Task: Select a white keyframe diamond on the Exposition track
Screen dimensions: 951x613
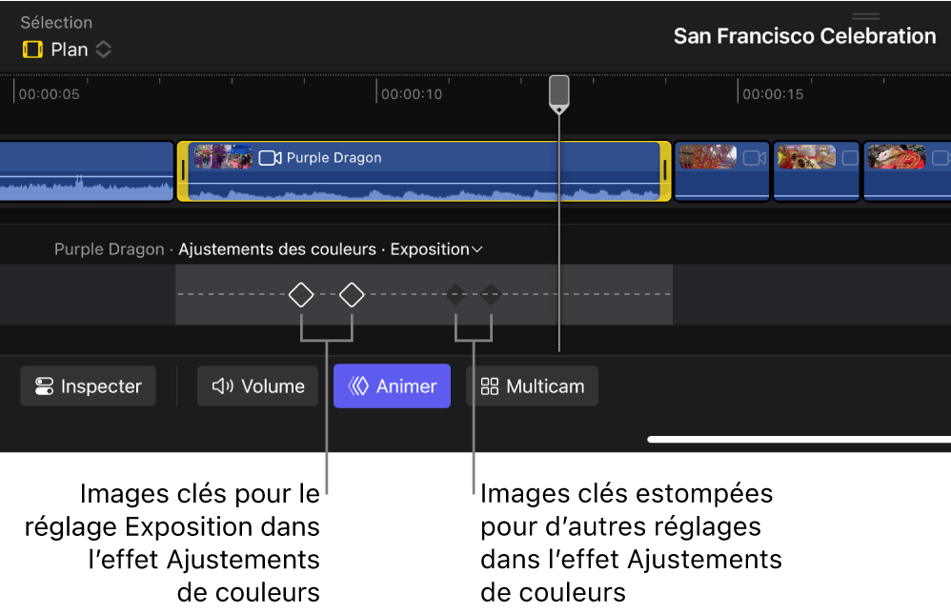Action: [301, 295]
